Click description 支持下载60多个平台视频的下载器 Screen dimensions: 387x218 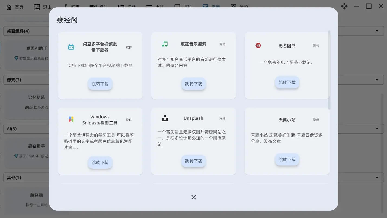[100, 65]
